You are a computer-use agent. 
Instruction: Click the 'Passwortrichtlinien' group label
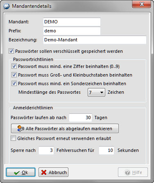click(x=33, y=59)
